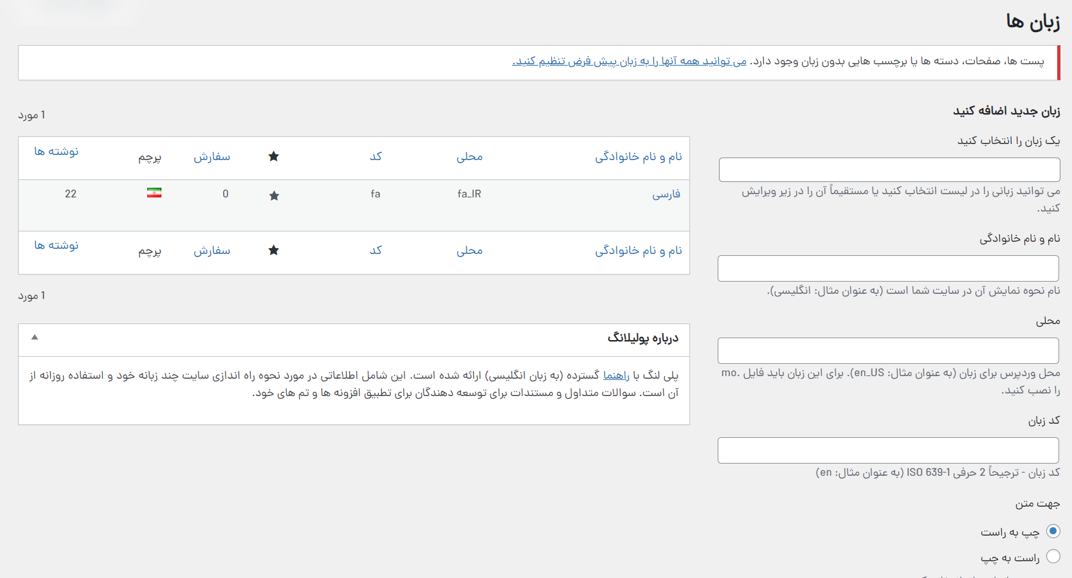Viewport: 1072px width, 578px height.
Task: Click the top 1 مورد item count
Action: (x=32, y=115)
